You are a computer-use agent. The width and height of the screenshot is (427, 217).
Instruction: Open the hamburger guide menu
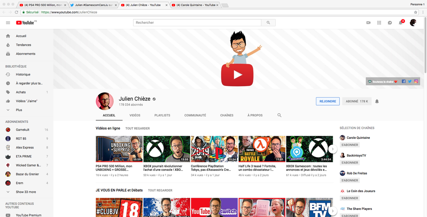tap(8, 23)
